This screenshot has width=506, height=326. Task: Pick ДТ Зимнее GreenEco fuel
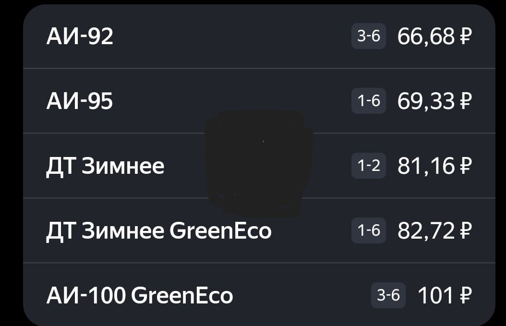pyautogui.click(x=159, y=231)
